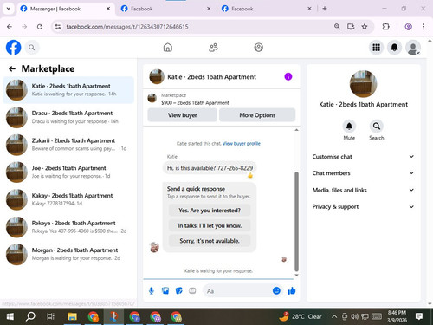Switch to the third Facebook tab

point(266,9)
